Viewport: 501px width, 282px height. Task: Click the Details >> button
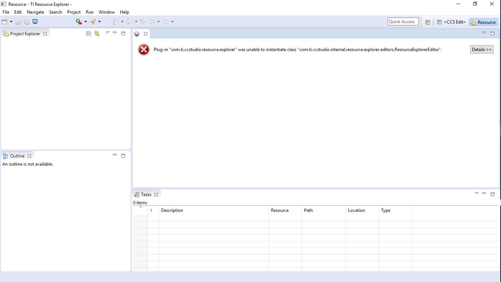coord(482,49)
